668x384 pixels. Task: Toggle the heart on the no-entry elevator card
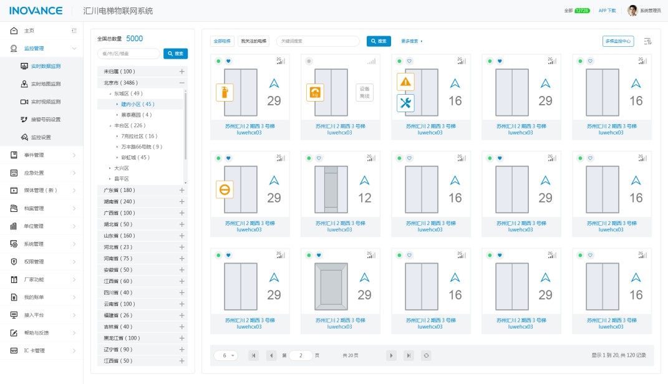(228, 158)
